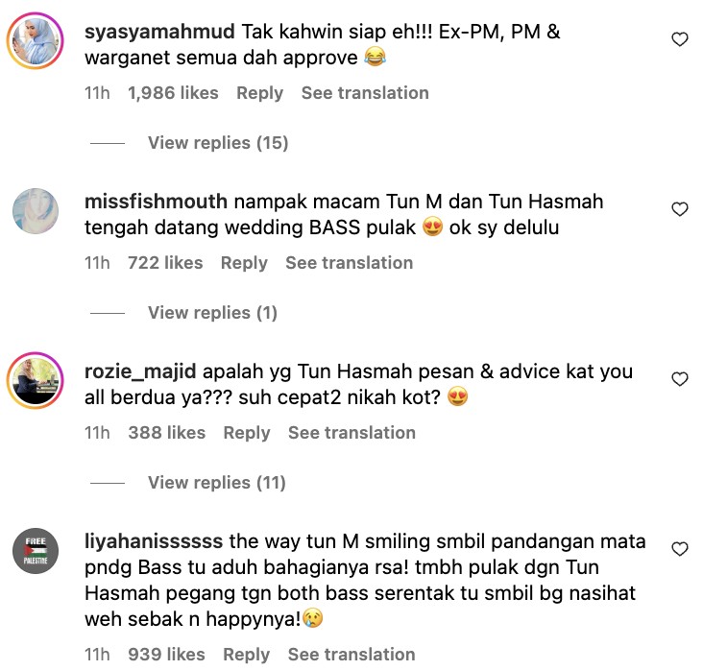See translation of liyahanissssss's comment
This screenshot has height=670, width=703.
click(x=351, y=655)
